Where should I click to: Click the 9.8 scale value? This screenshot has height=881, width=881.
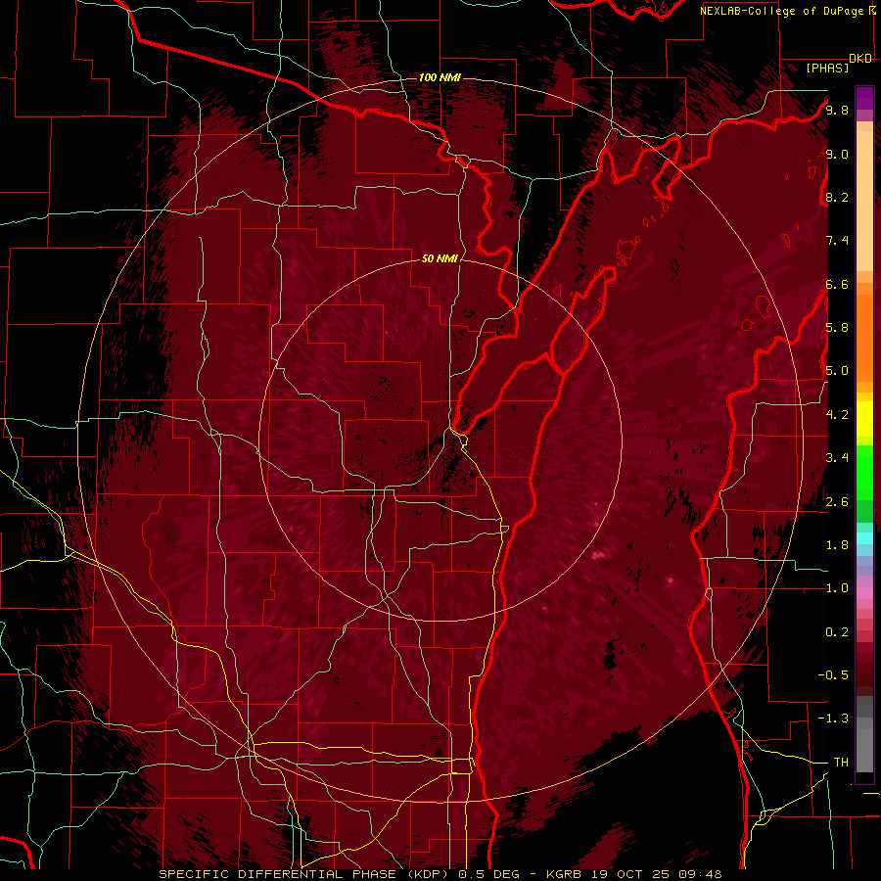click(837, 110)
